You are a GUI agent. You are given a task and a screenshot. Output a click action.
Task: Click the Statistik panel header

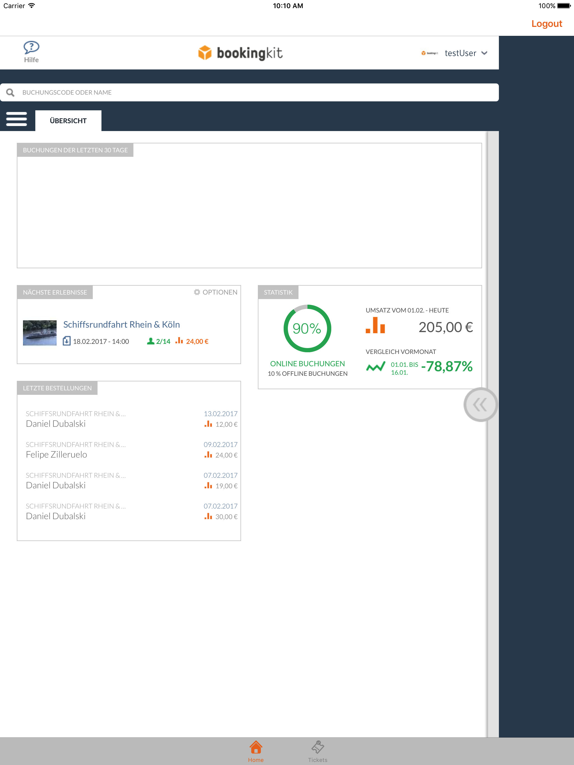tap(278, 292)
